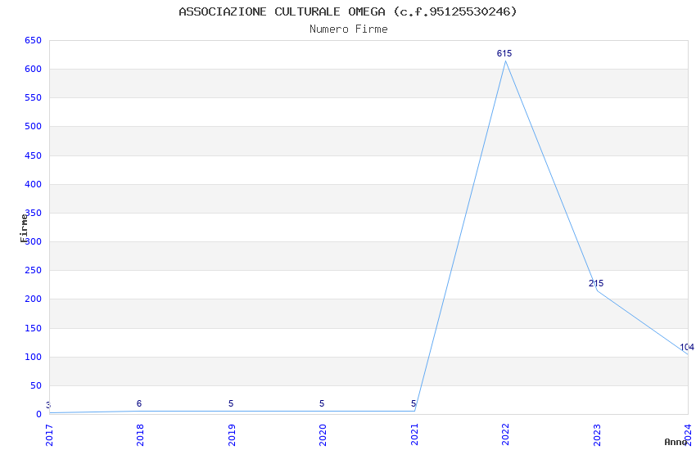Click the y-axis value 150
Viewport: 696px width, 450px height.
pos(33,328)
